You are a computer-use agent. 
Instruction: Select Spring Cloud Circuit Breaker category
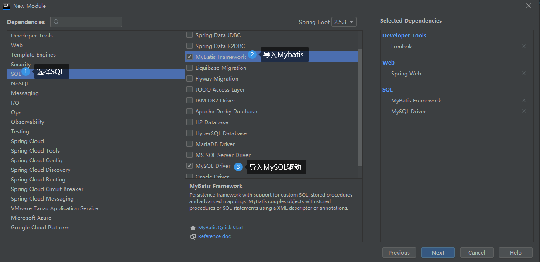[96, 189]
